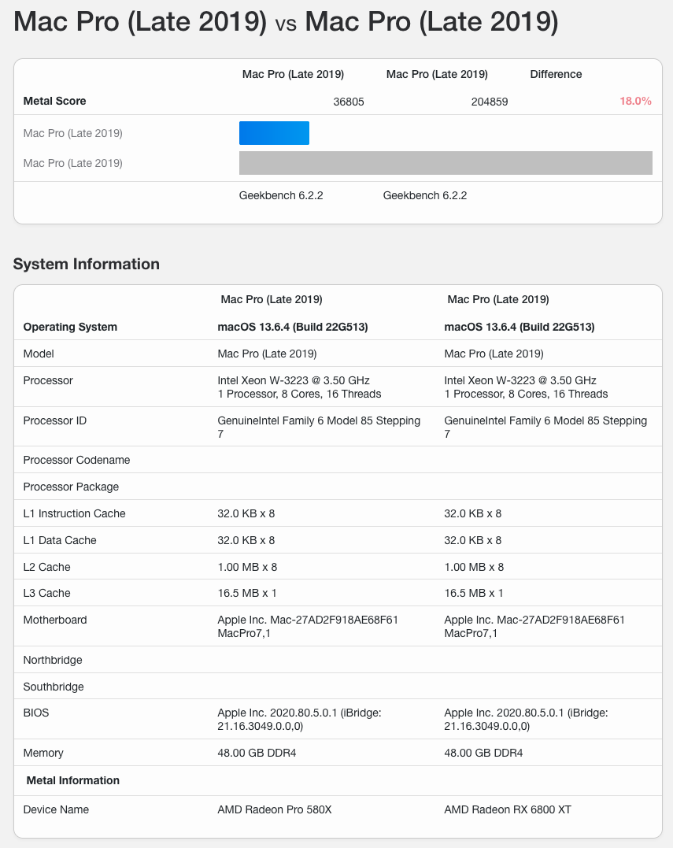Click the 'Southbridge' row label
Image resolution: width=673 pixels, height=848 pixels.
pos(54,687)
